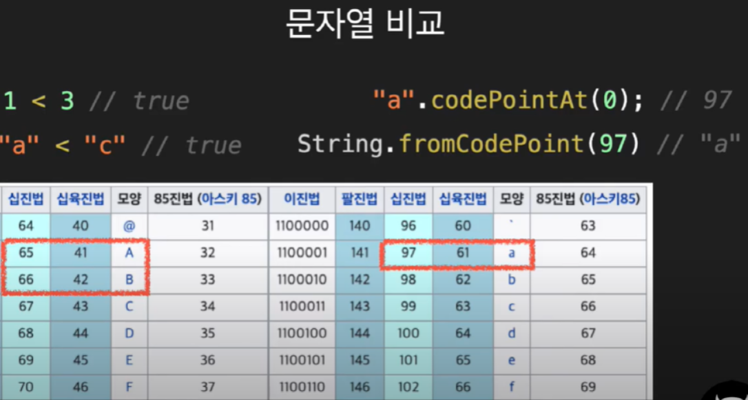This screenshot has height=400, width=748.
Task: Click the lowercase b character link
Action: point(511,279)
